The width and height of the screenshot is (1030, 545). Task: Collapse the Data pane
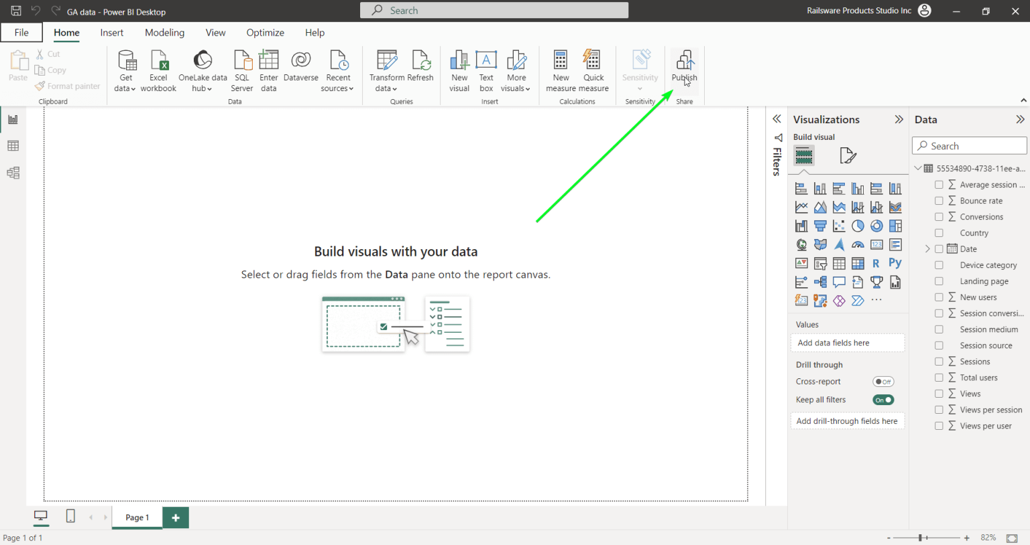[1021, 119]
